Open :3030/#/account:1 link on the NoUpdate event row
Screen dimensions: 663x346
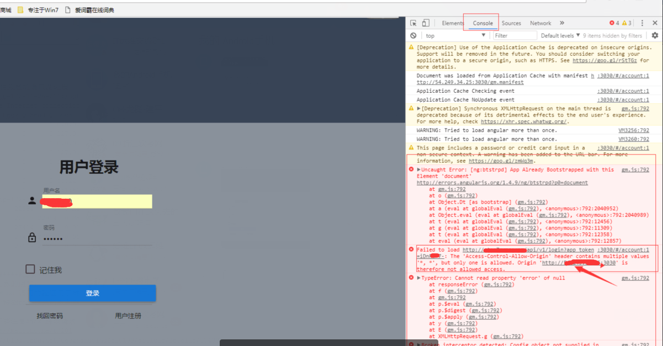(623, 100)
